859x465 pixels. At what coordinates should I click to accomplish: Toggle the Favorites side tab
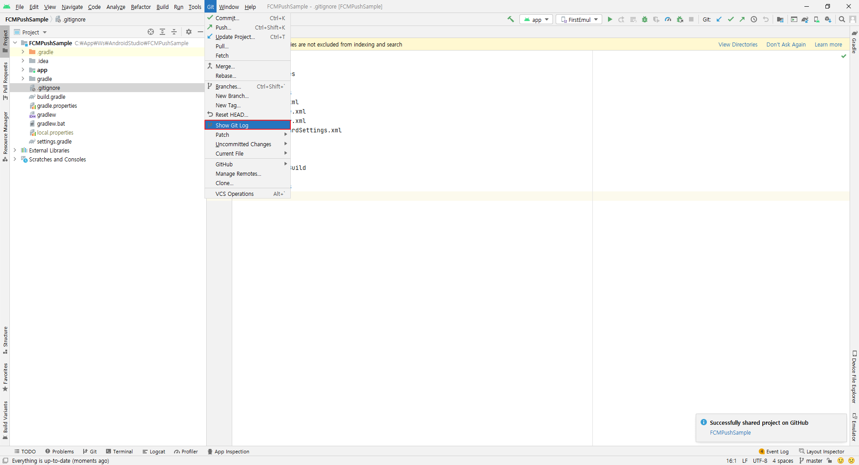click(x=5, y=377)
